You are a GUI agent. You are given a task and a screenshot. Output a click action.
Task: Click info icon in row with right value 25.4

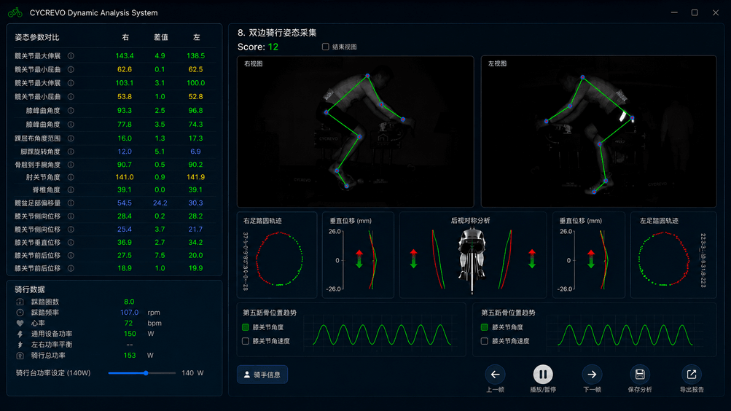click(71, 230)
